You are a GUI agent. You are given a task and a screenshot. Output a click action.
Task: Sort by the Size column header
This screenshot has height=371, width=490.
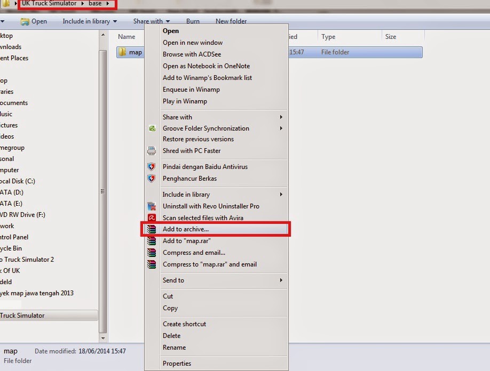coord(391,37)
